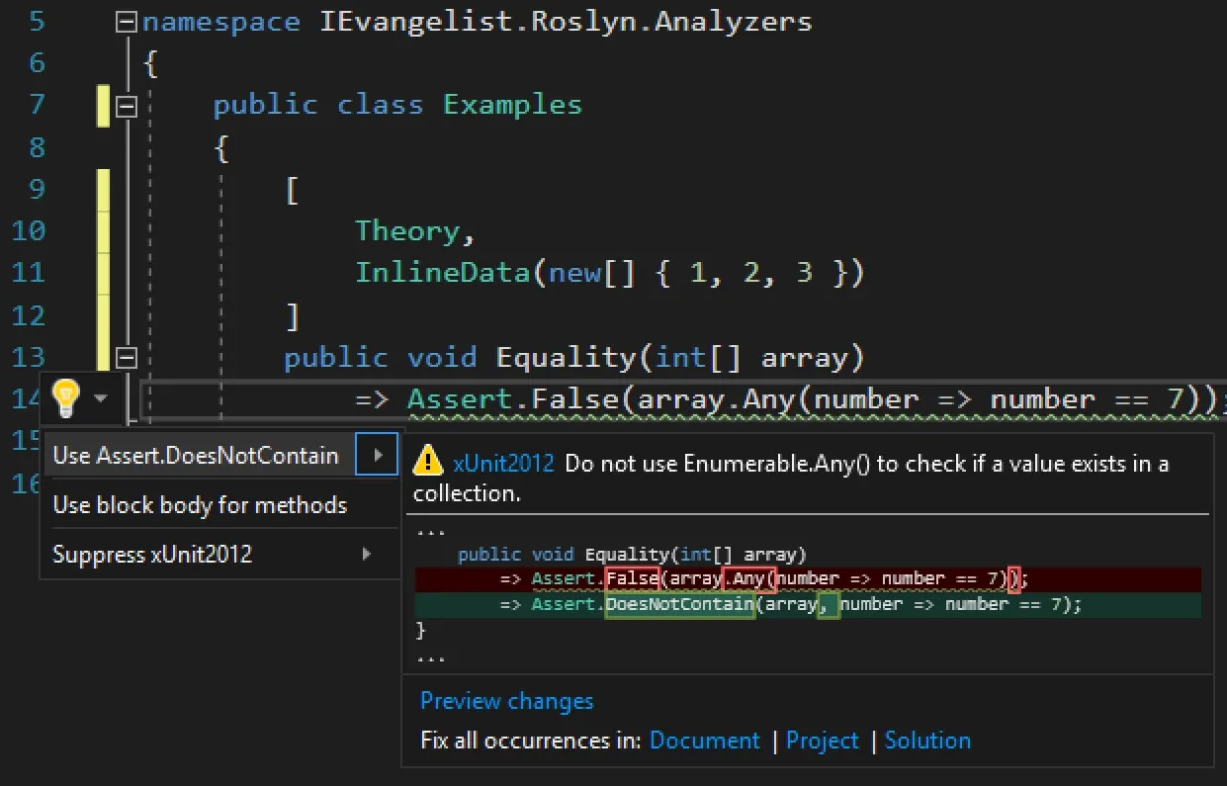
Task: Collapse the Examples class outlining toggle
Action: point(126,105)
